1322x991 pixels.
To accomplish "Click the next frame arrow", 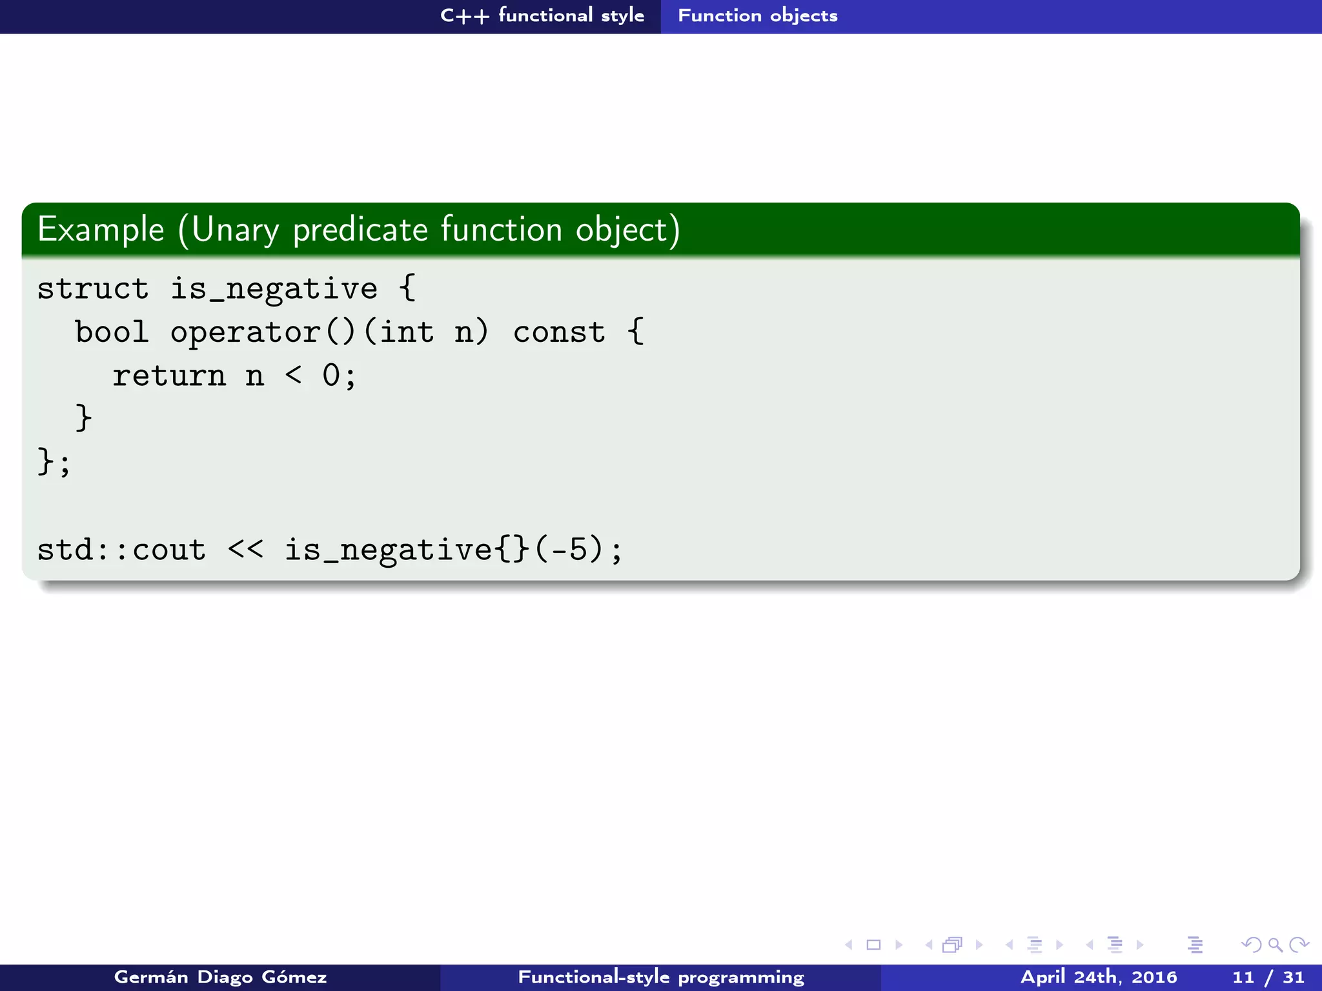I will (979, 945).
